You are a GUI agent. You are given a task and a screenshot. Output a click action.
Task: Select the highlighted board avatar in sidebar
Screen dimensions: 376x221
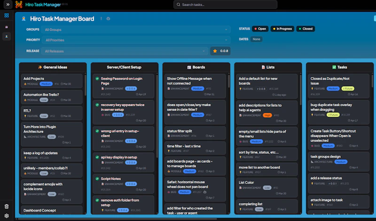point(7,37)
